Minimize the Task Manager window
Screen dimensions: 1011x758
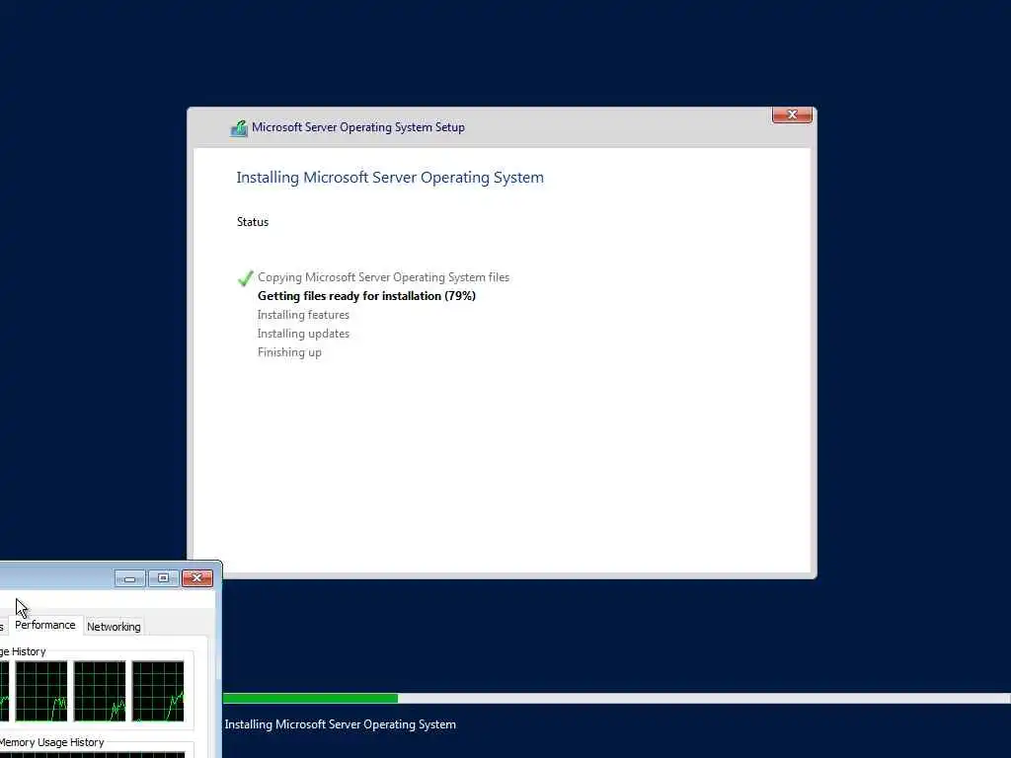(129, 578)
